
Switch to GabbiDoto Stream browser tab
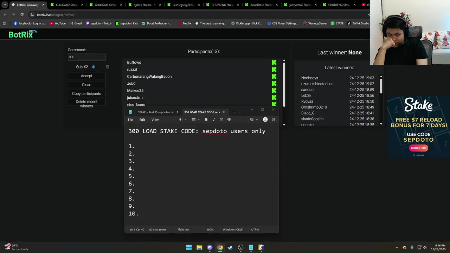(105, 5)
